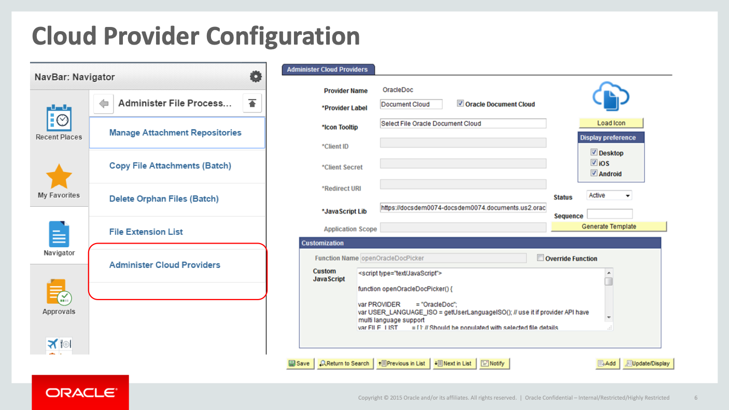The image size is (729, 410).
Task: Open File Extension List
Action: point(177,232)
